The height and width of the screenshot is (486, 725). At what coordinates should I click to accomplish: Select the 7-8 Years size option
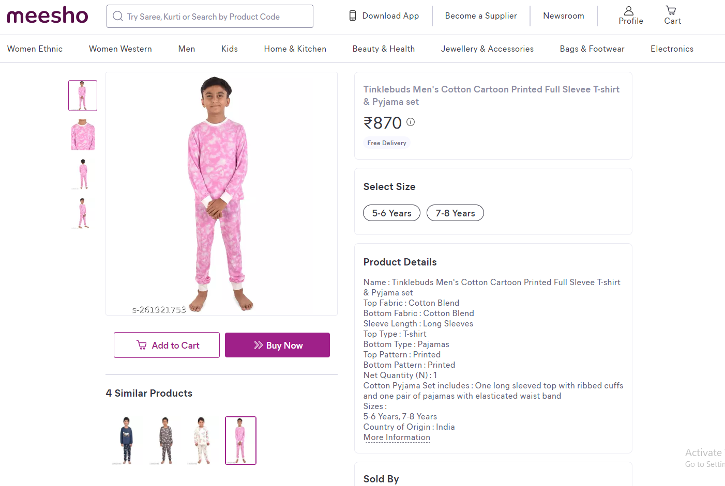455,213
